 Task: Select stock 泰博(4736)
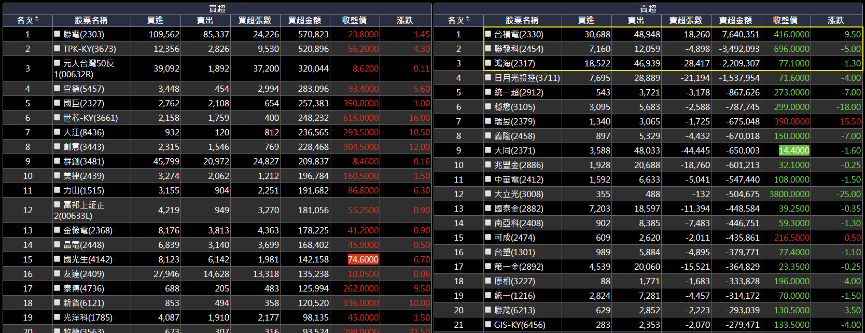click(83, 288)
